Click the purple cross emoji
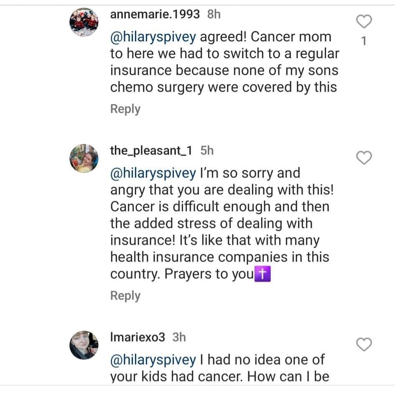 coord(262,274)
